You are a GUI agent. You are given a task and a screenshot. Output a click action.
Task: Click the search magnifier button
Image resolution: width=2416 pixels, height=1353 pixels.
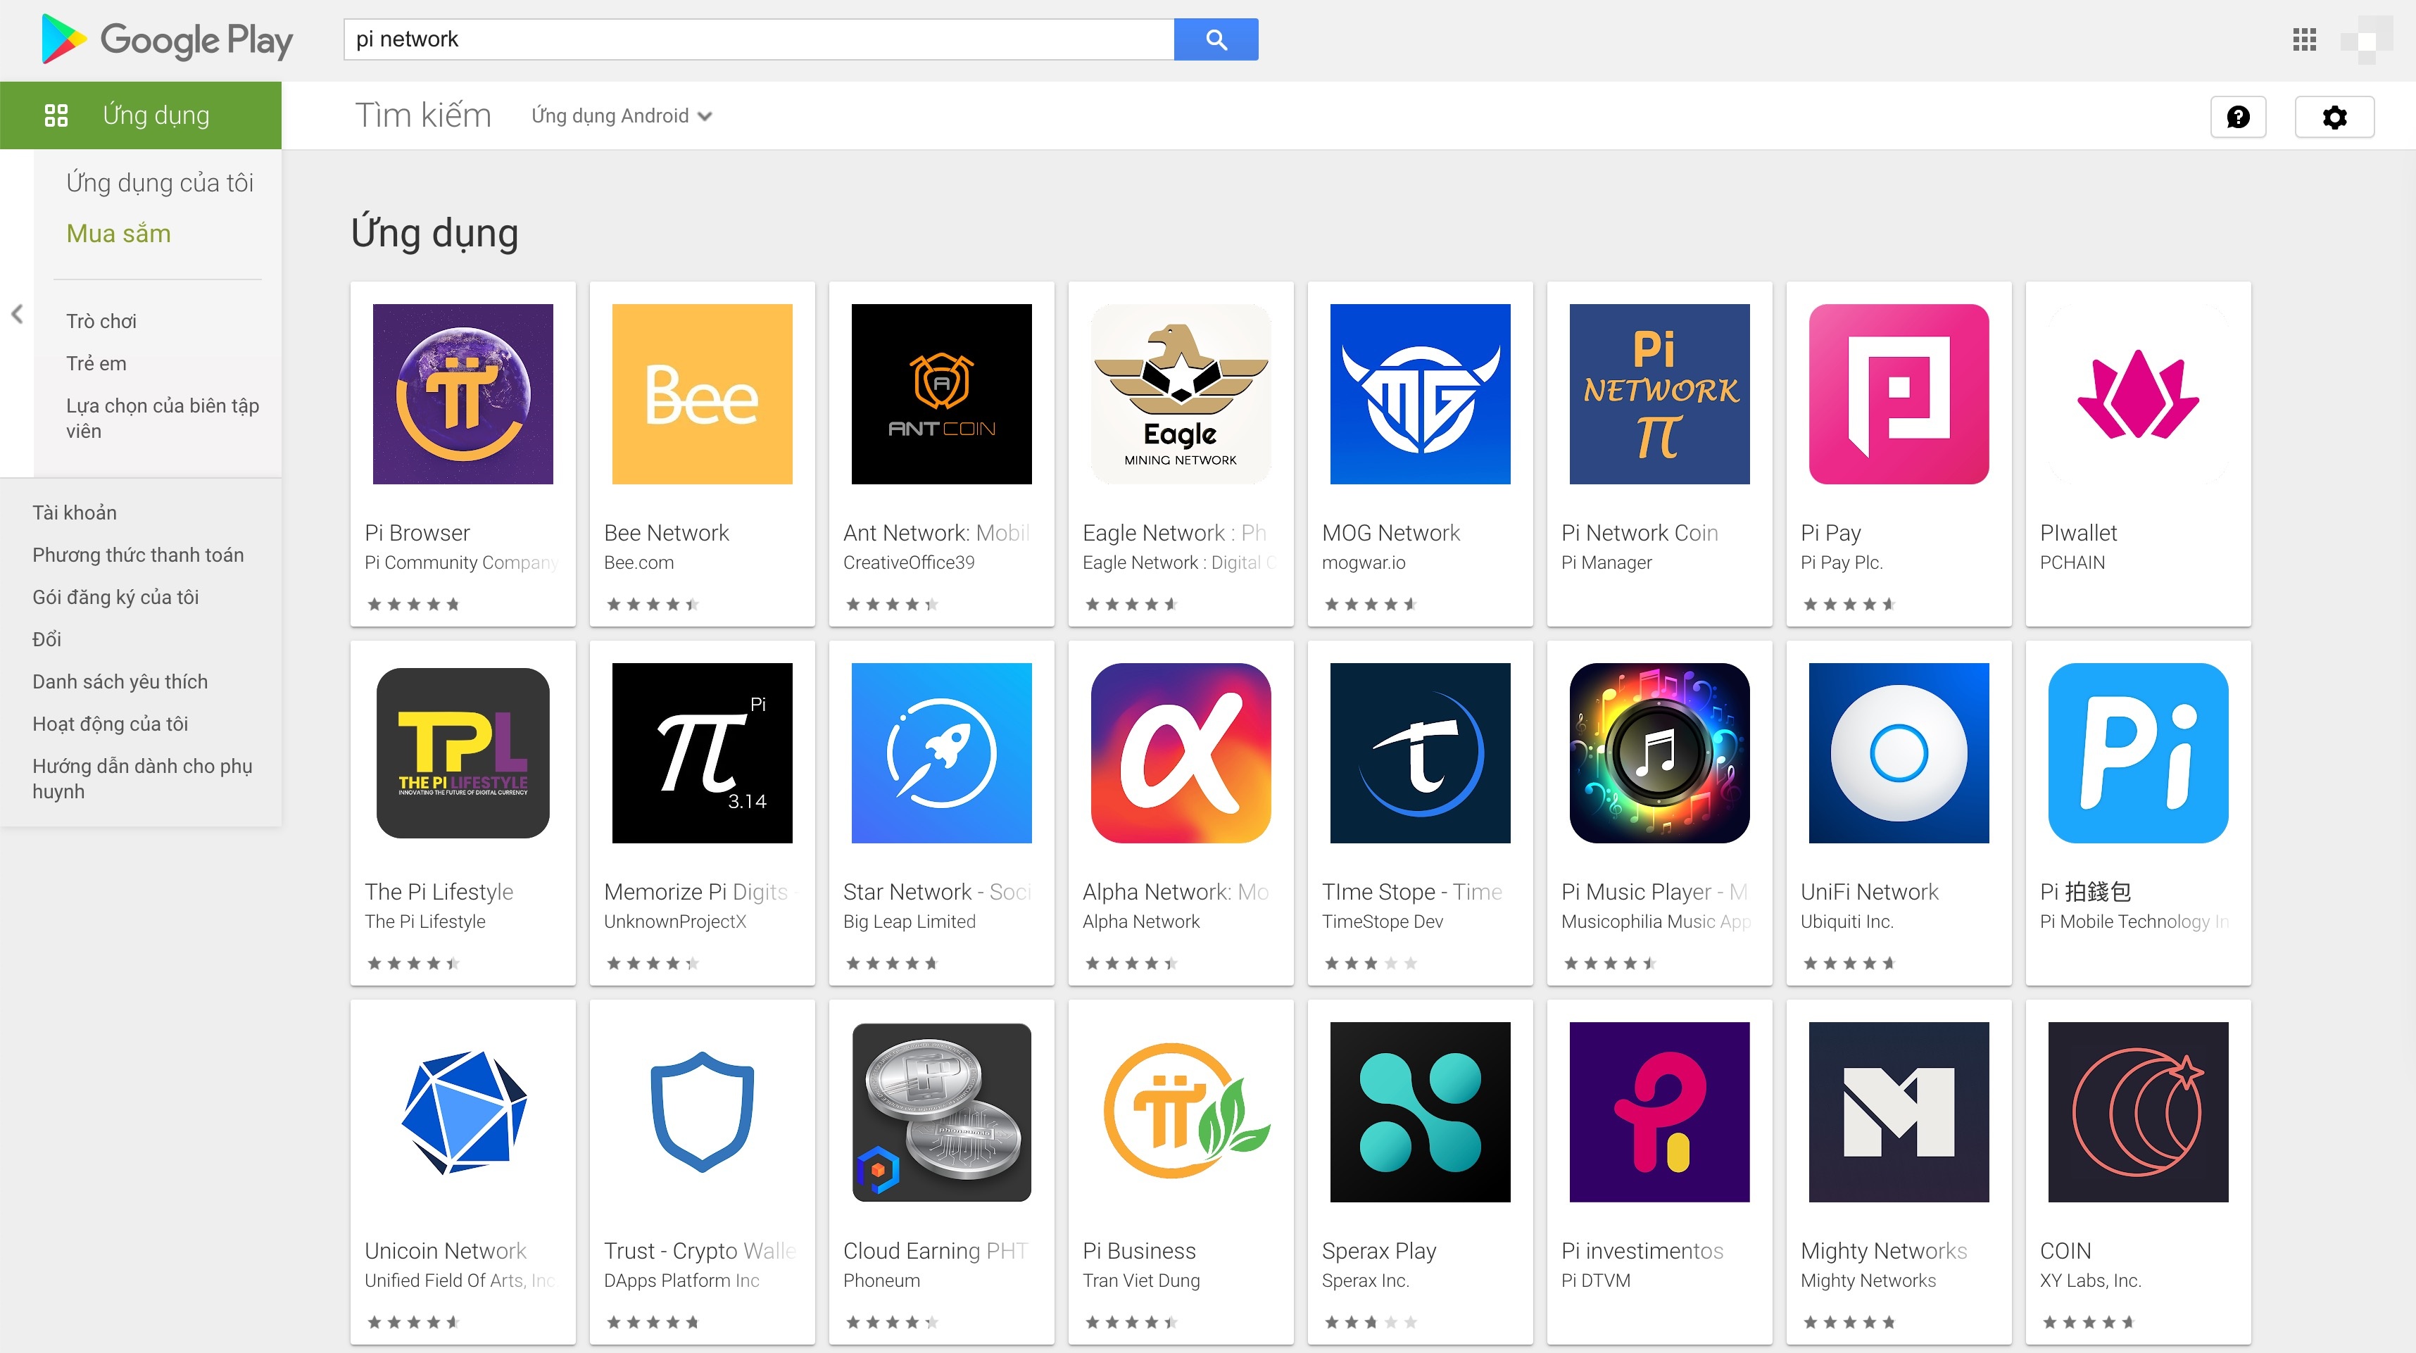pos(1216,39)
